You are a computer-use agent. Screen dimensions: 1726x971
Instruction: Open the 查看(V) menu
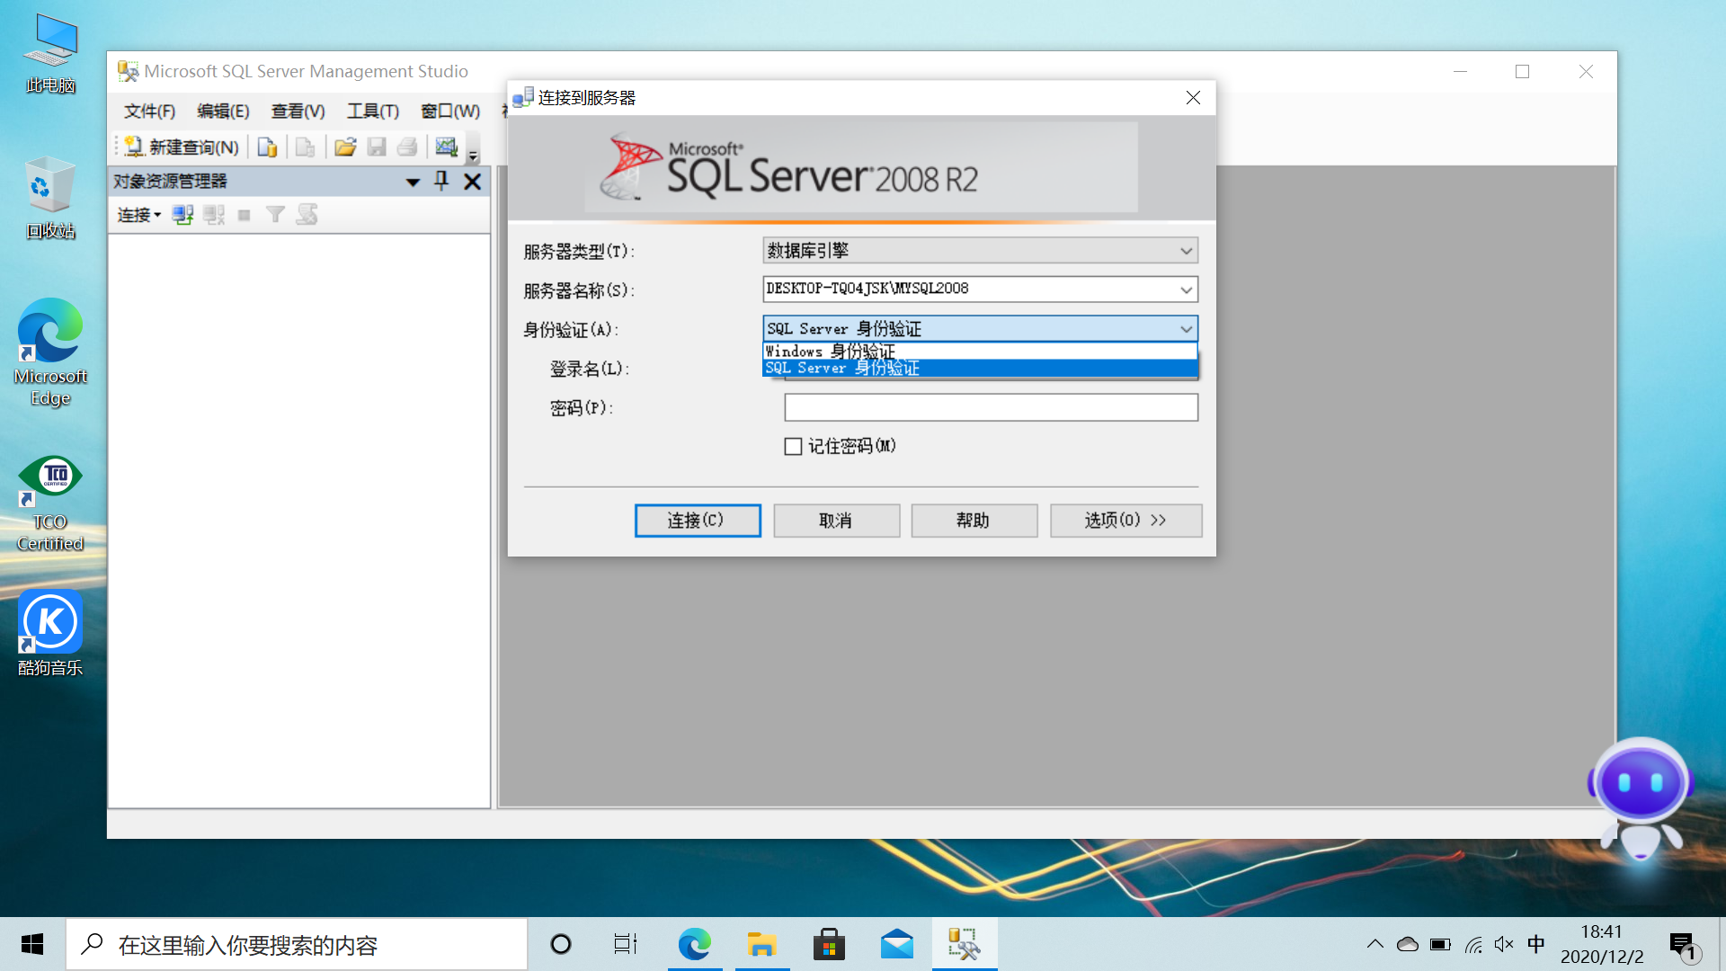click(298, 111)
